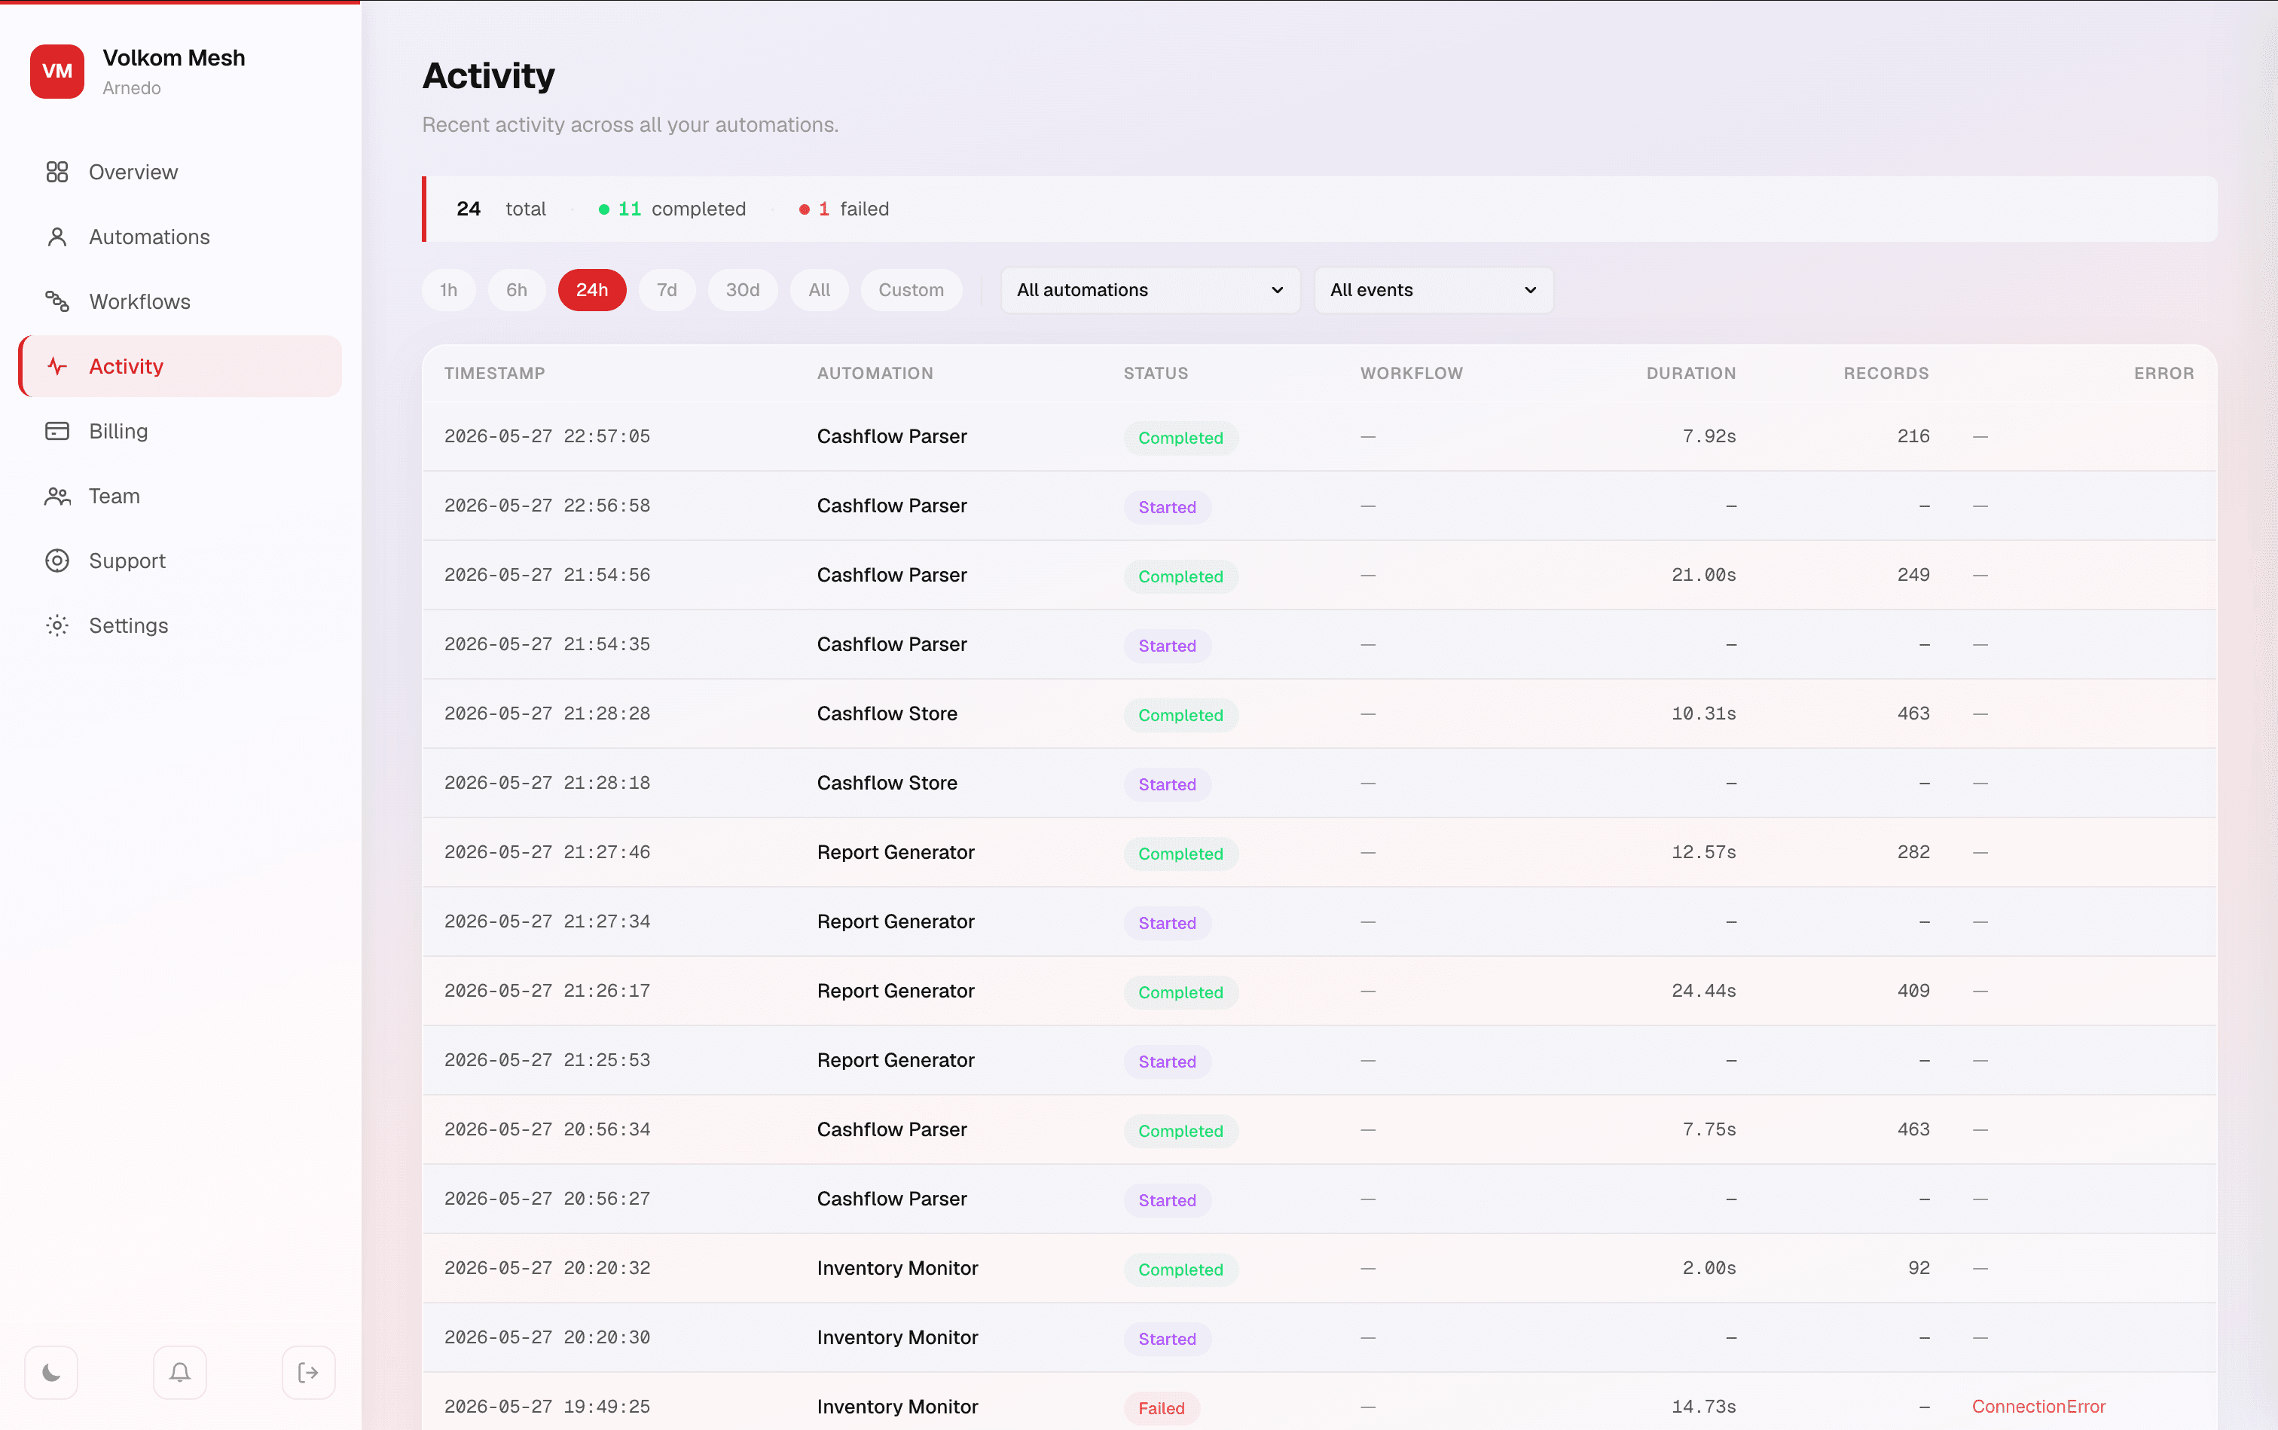The height and width of the screenshot is (1430, 2278).
Task: Click the Records column header
Action: [x=1886, y=373]
